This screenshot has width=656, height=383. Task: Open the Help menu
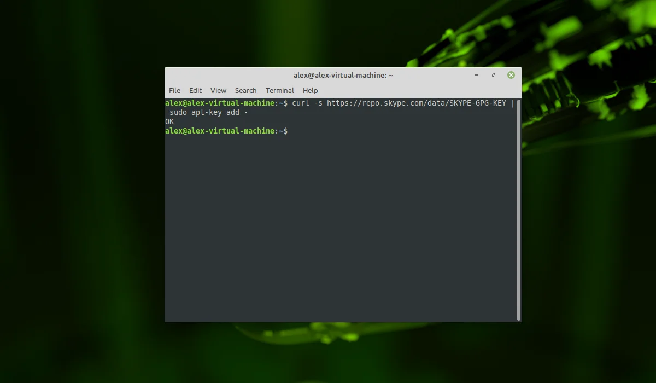tap(310, 90)
